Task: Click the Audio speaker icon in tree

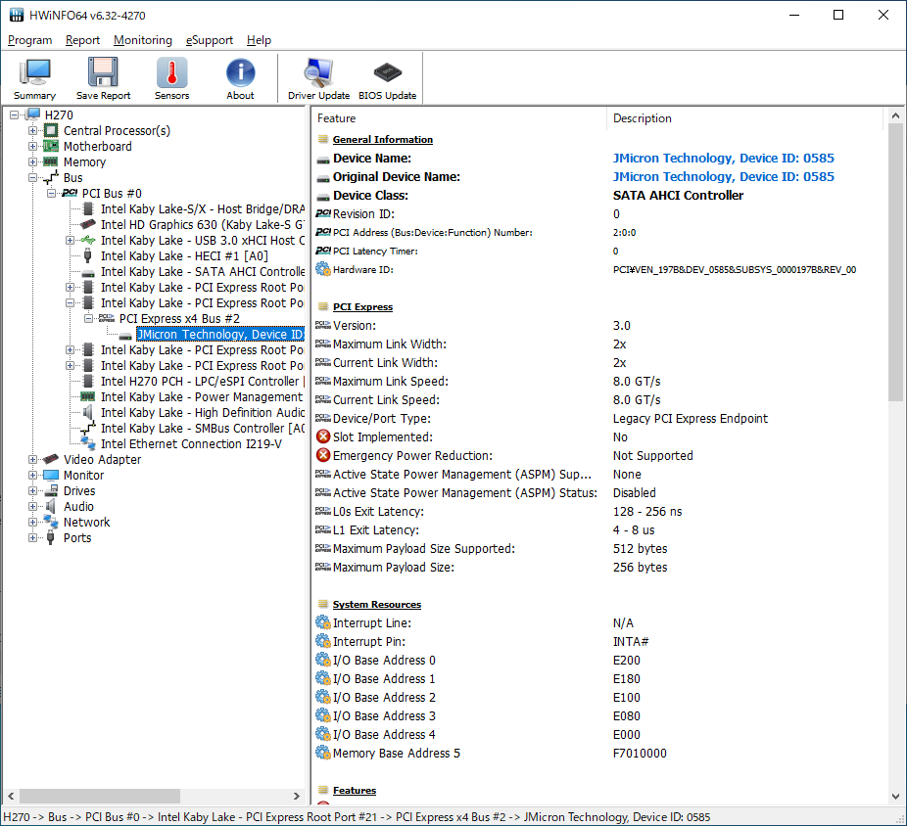Action: [51, 506]
